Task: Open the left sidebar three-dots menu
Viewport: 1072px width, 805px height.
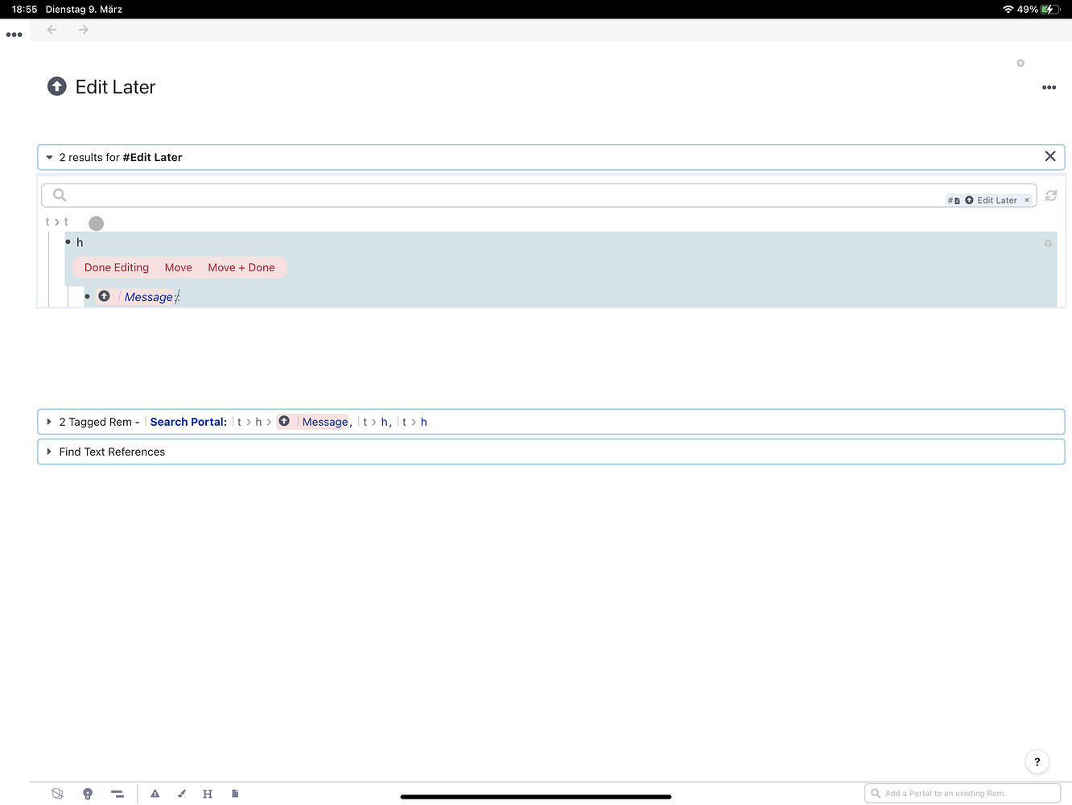Action: pos(14,35)
